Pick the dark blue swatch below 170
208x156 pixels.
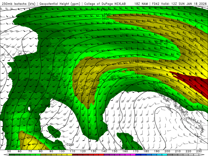pos(138,155)
